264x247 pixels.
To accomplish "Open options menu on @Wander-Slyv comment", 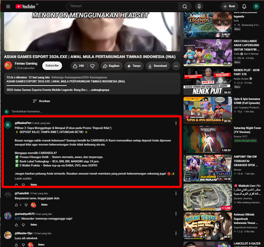I will pos(176,233).
